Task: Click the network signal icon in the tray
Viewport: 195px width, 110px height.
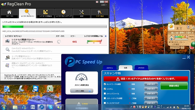Action: tap(168, 107)
